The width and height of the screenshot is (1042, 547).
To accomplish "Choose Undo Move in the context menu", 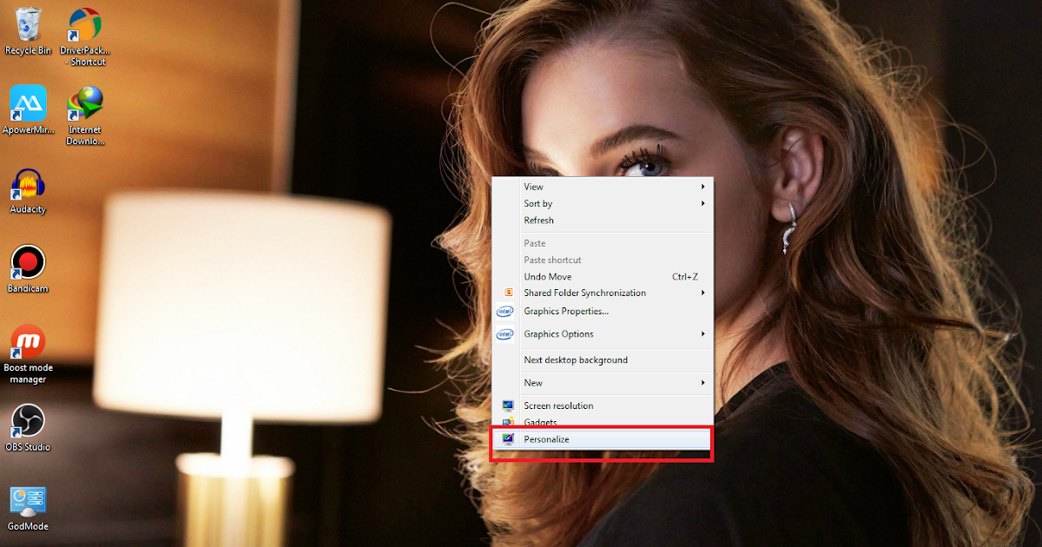I will [602, 277].
